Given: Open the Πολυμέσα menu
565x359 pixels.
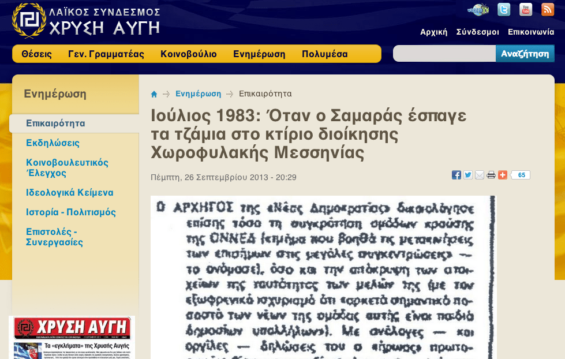Looking at the screenshot, I should click(325, 54).
